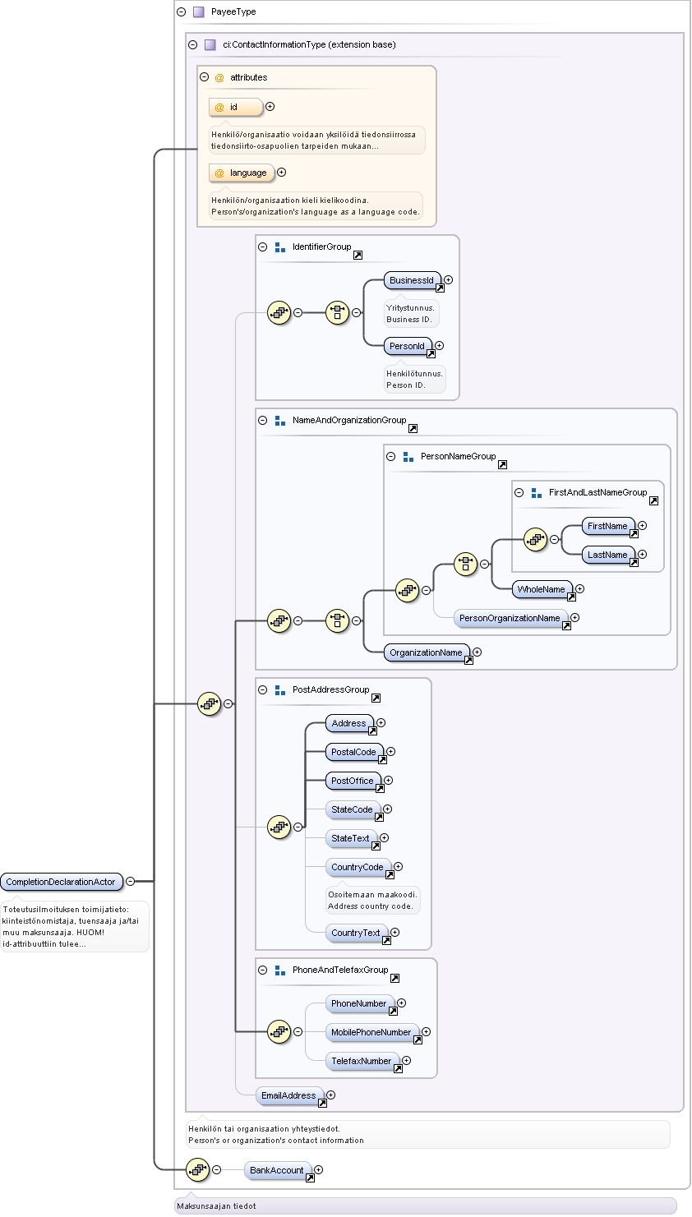Expand the PersonId element

coord(440,346)
